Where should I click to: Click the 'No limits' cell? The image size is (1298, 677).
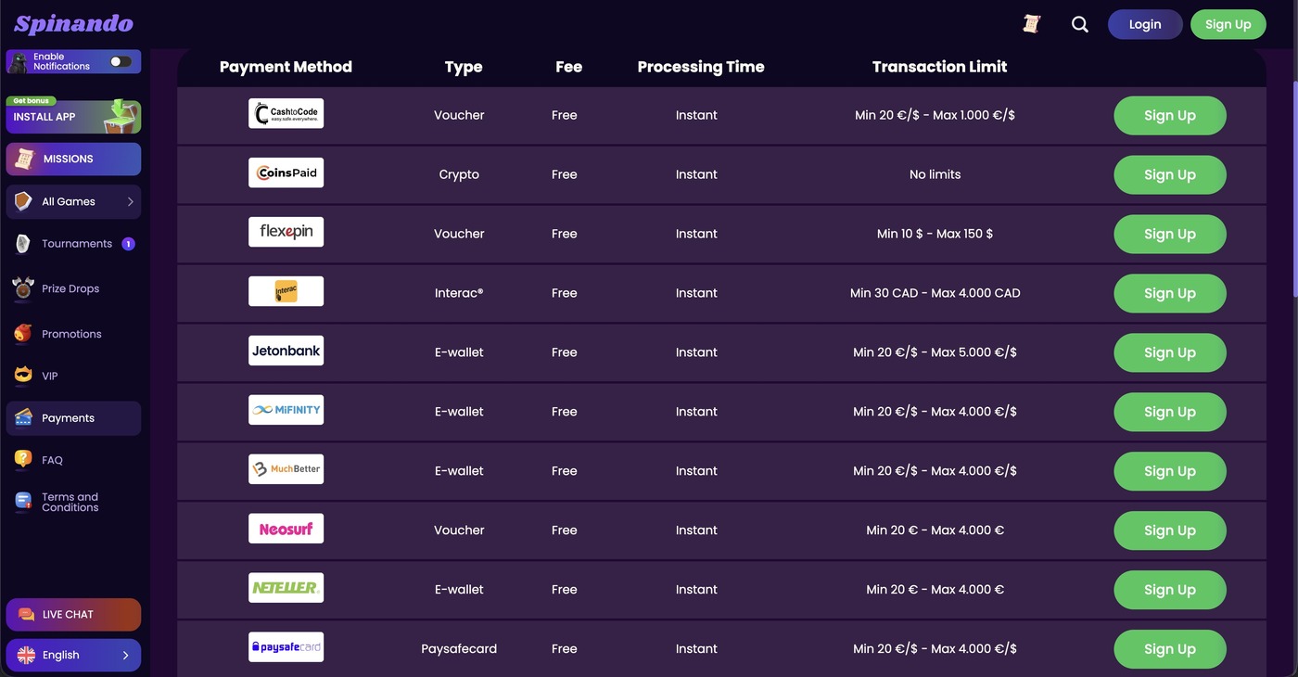coord(935,174)
